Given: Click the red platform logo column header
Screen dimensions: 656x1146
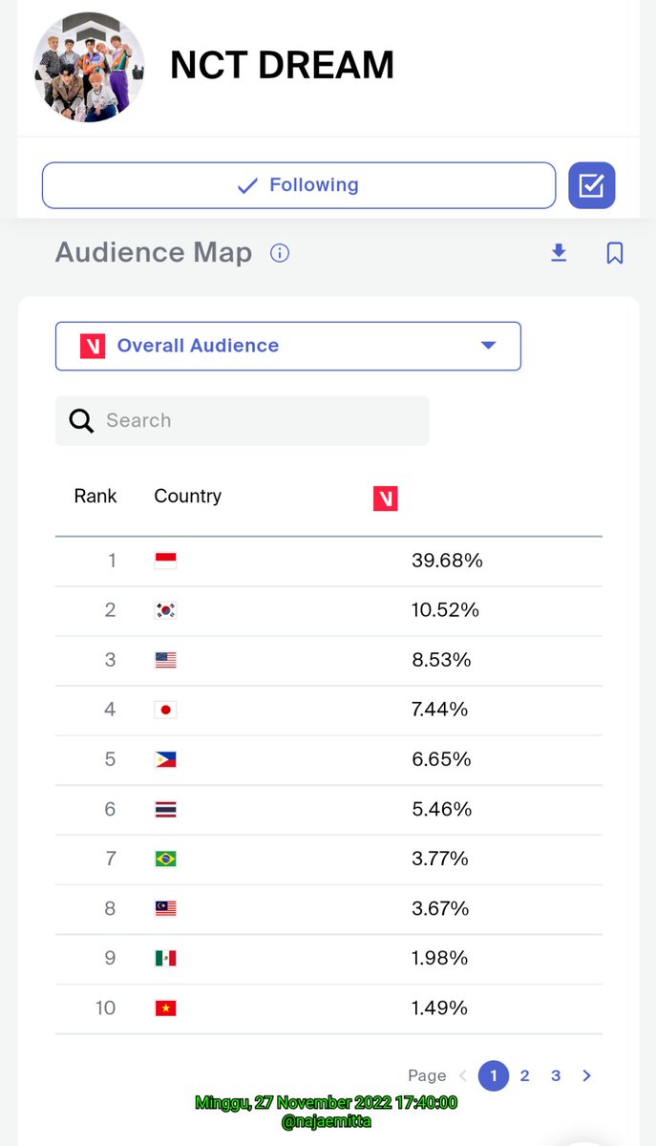Looking at the screenshot, I should click(386, 499).
